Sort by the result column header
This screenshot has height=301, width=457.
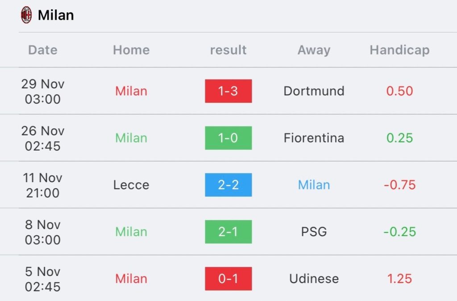[x=228, y=50]
